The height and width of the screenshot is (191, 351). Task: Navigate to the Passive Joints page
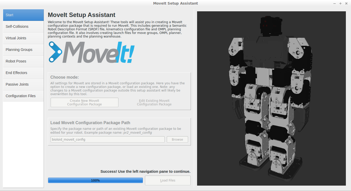23,84
